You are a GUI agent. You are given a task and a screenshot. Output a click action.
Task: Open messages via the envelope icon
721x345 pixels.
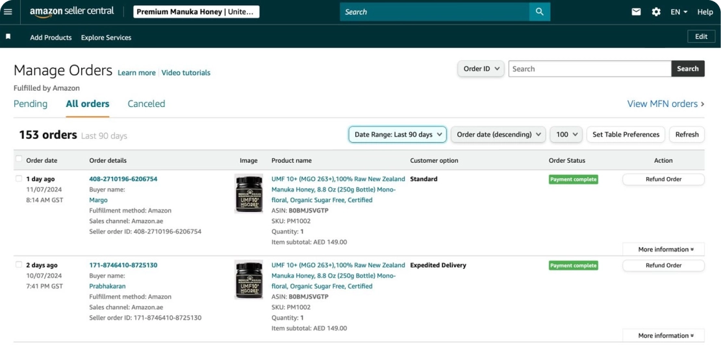pyautogui.click(x=636, y=12)
